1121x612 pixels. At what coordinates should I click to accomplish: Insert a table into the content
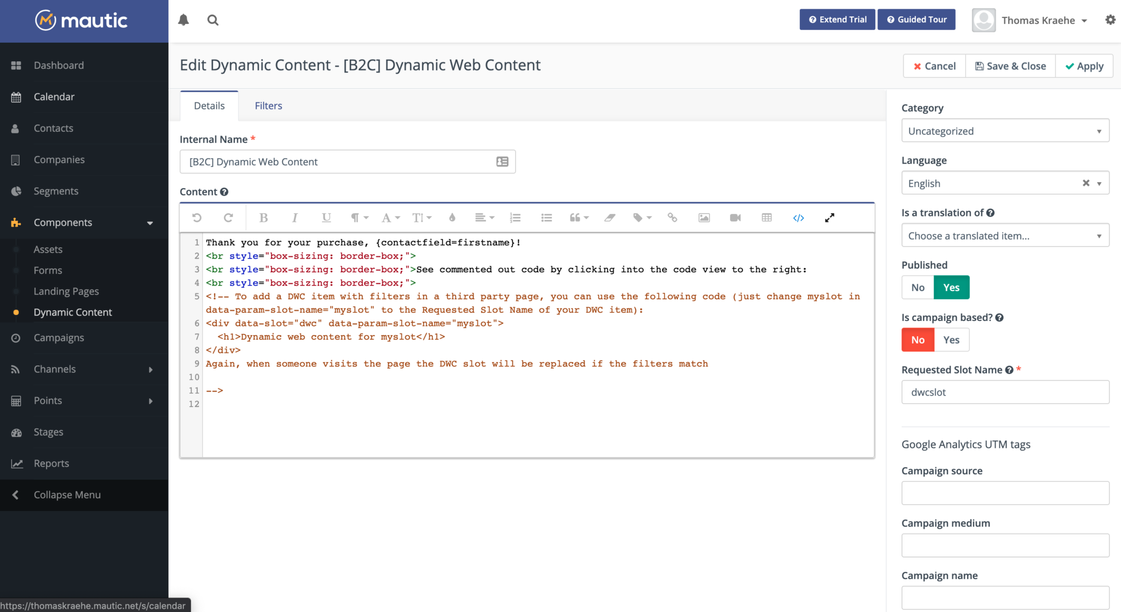coord(766,217)
